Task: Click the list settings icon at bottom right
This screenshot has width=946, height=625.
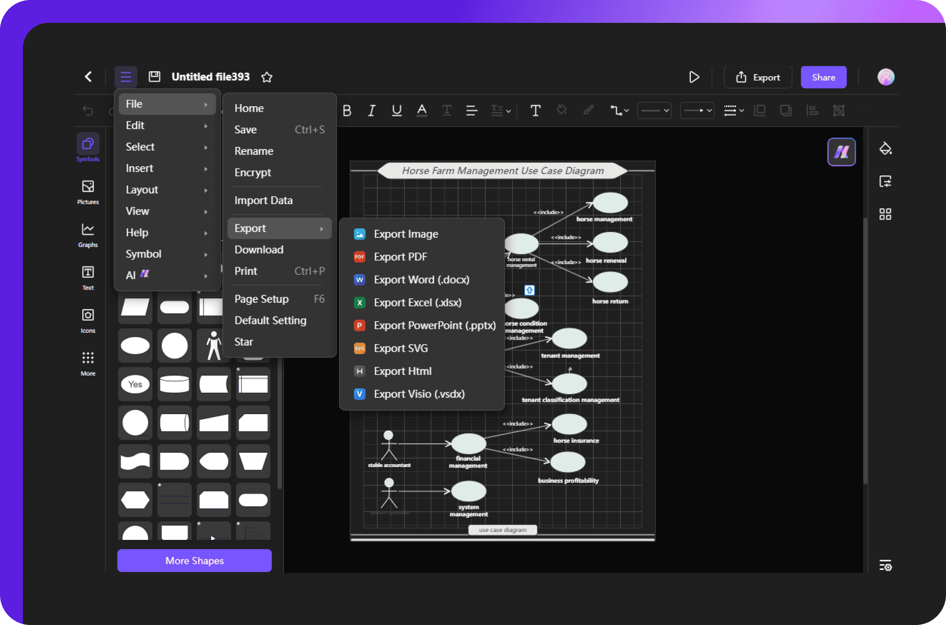Action: (x=885, y=565)
